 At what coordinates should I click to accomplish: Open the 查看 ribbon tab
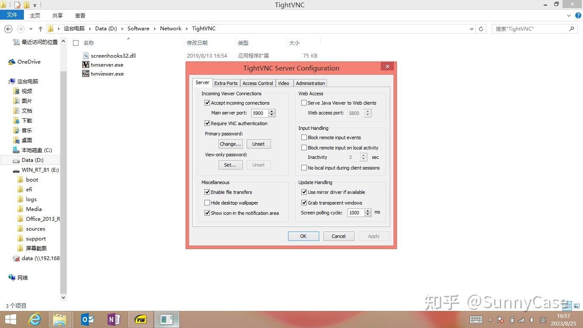point(80,15)
